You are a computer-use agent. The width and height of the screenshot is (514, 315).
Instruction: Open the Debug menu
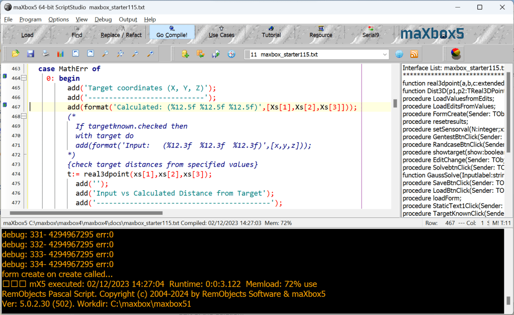[x=103, y=19]
